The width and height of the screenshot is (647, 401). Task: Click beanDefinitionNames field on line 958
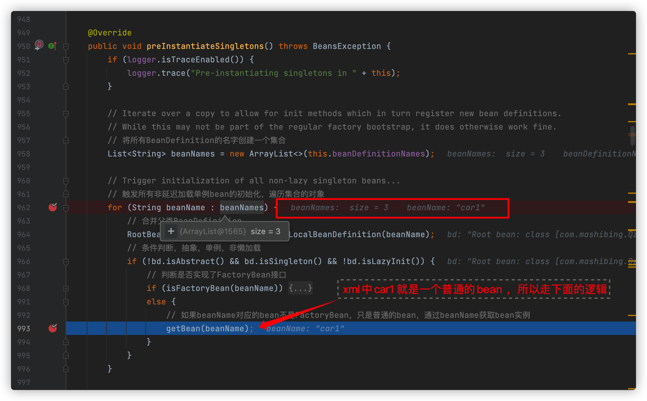[x=379, y=154]
